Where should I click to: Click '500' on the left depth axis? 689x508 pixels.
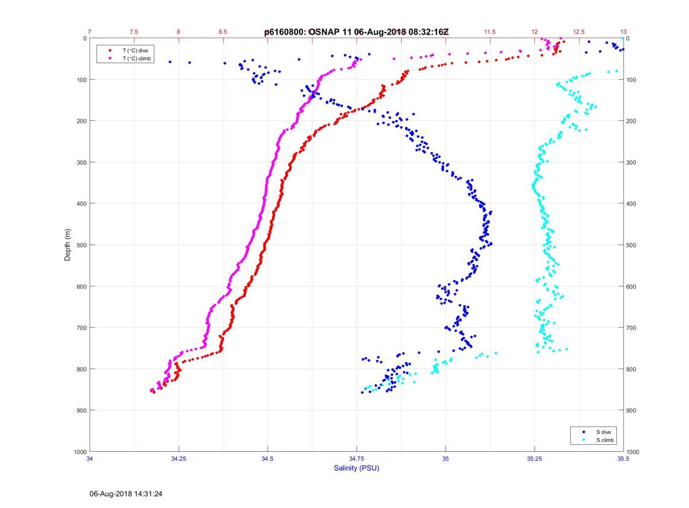(x=81, y=245)
